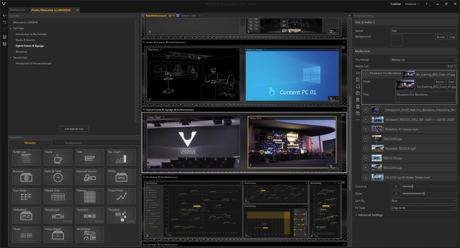Click the Title text field
Image resolution: width=460 pixels, height=248 pixels.
425,97
